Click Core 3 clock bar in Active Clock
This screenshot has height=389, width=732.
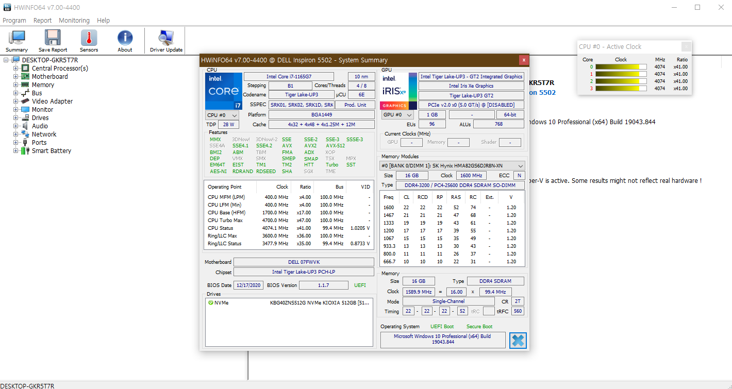[621, 89]
